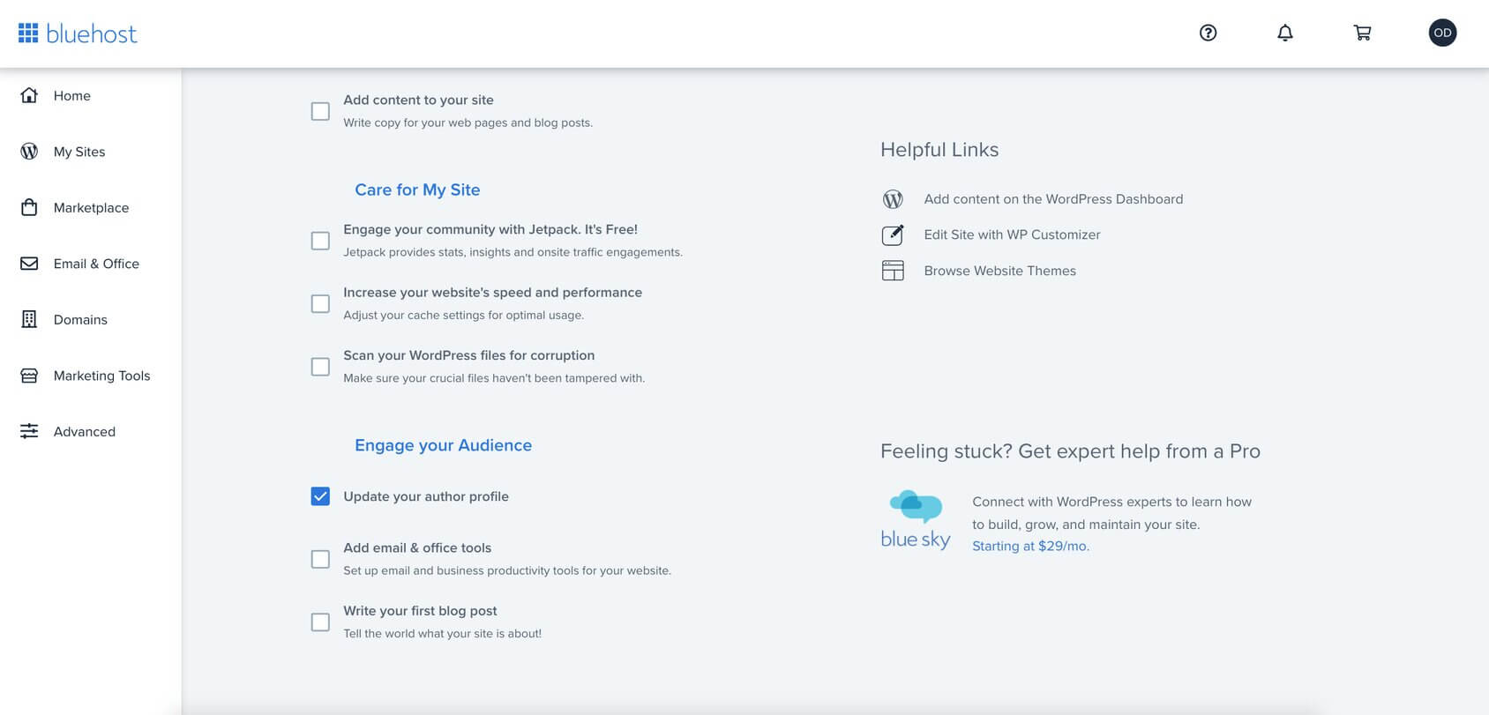Open the Marketplace section
The image size is (1489, 715).
point(91,207)
